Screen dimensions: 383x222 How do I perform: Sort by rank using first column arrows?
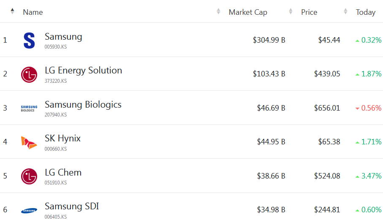click(12, 11)
